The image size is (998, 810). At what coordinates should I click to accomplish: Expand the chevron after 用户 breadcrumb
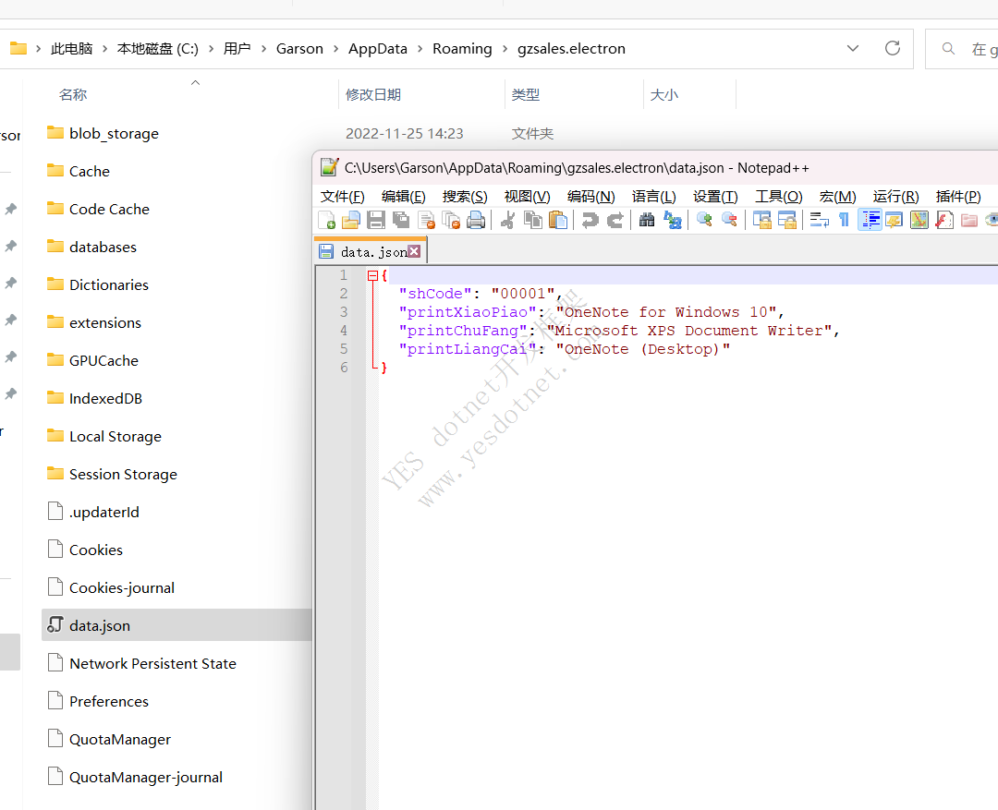point(263,49)
